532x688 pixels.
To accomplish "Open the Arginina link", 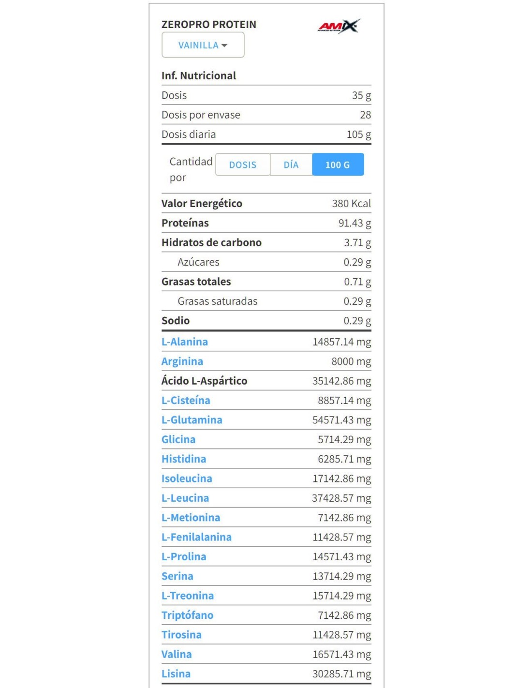I will click(x=182, y=361).
